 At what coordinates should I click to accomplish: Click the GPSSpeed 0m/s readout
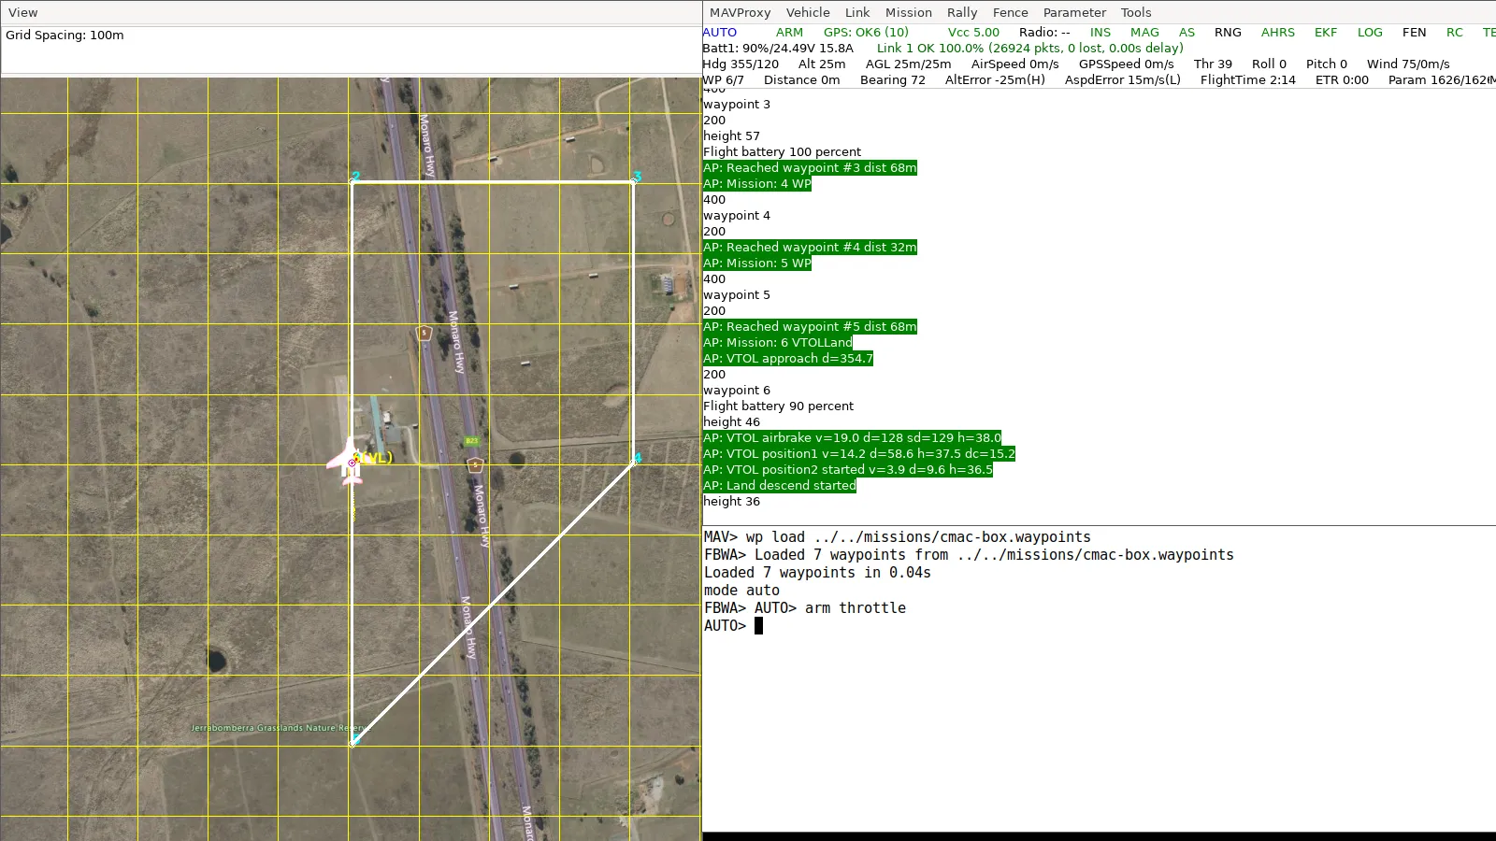1126,64
